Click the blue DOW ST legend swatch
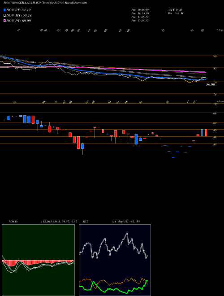 point(4,10)
